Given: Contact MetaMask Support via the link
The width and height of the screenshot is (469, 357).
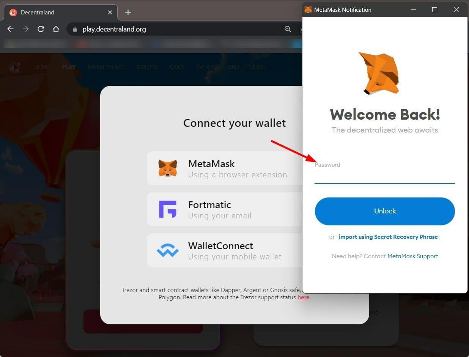Looking at the screenshot, I should pyautogui.click(x=412, y=256).
